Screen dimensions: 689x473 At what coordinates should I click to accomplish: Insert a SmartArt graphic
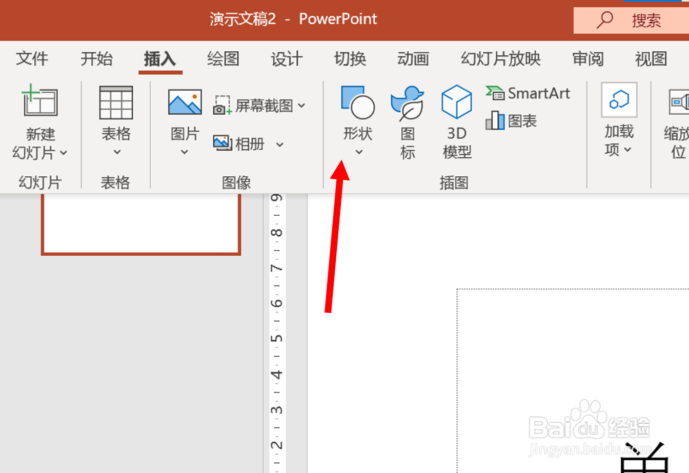click(x=528, y=93)
